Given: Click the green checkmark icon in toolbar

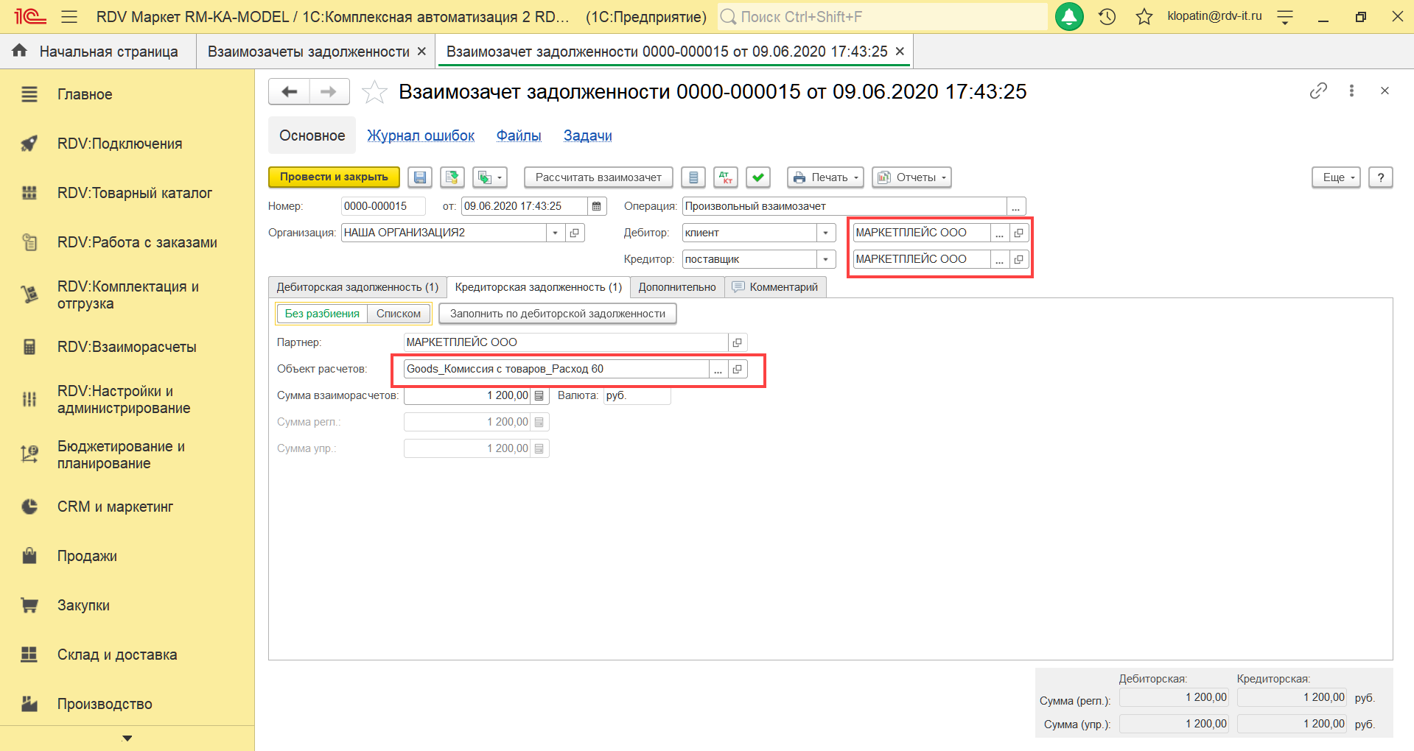Looking at the screenshot, I should click(x=757, y=177).
